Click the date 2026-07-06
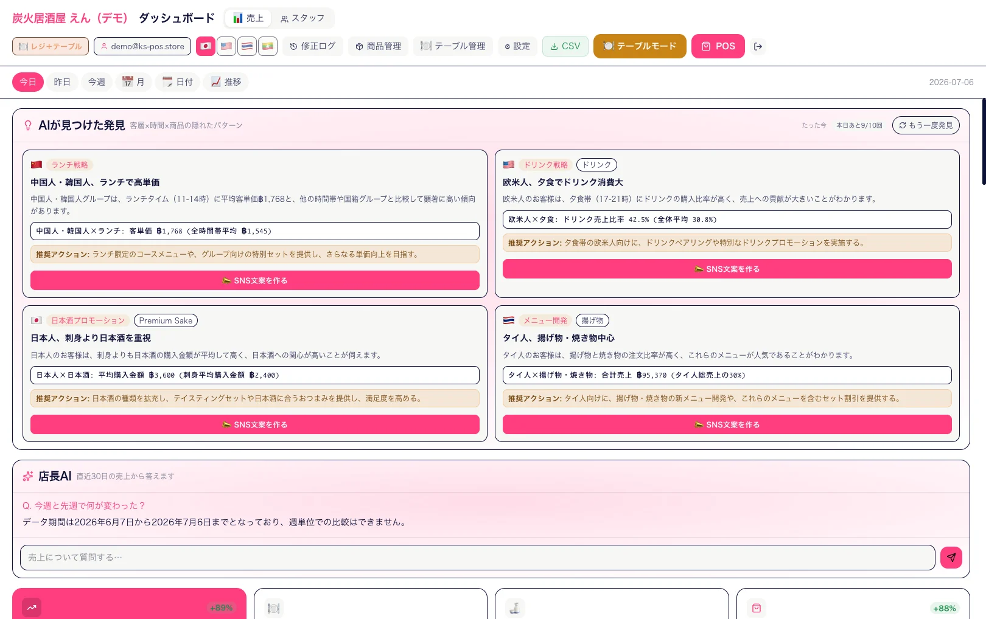 951,82
